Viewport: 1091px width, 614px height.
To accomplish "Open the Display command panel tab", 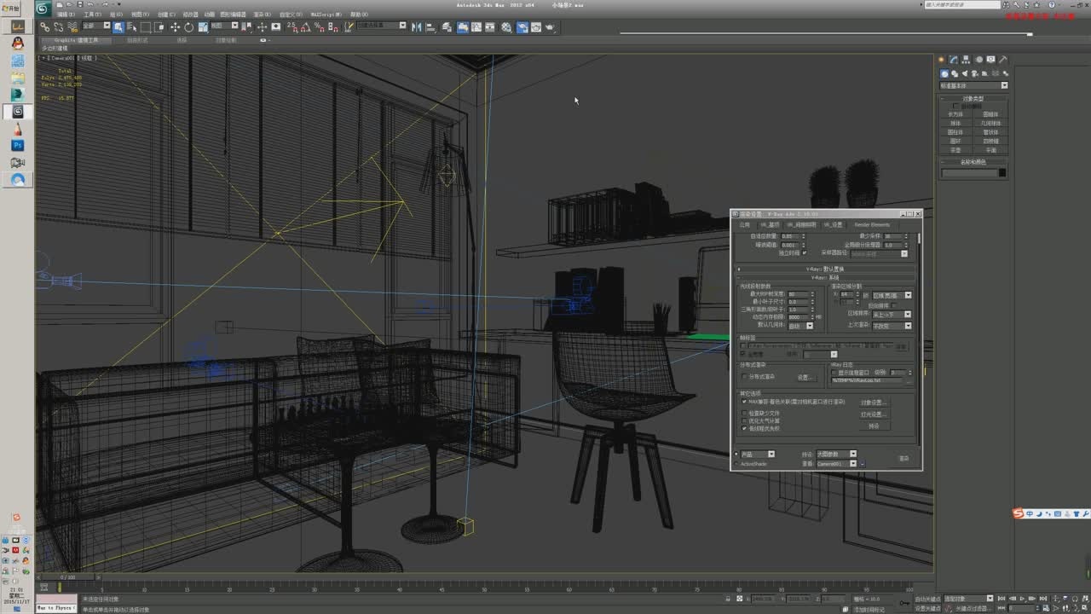I will pos(990,60).
